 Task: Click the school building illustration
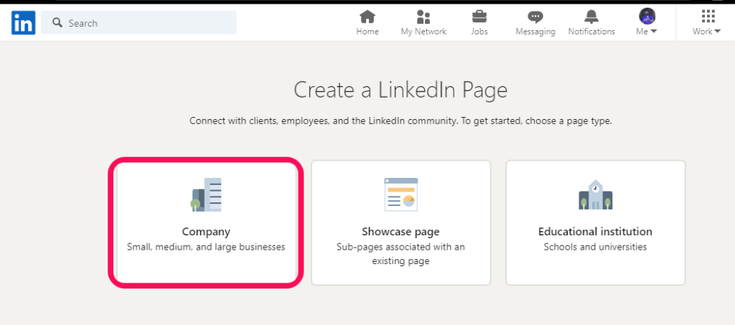click(595, 194)
